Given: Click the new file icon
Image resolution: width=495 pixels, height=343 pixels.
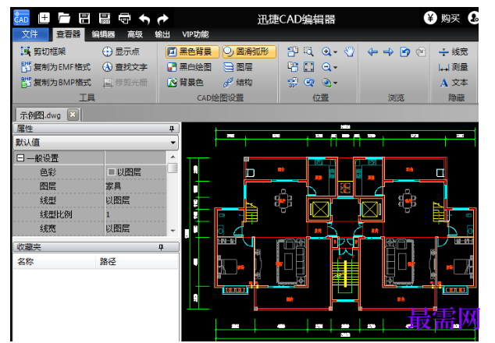Looking at the screenshot, I should point(44,18).
